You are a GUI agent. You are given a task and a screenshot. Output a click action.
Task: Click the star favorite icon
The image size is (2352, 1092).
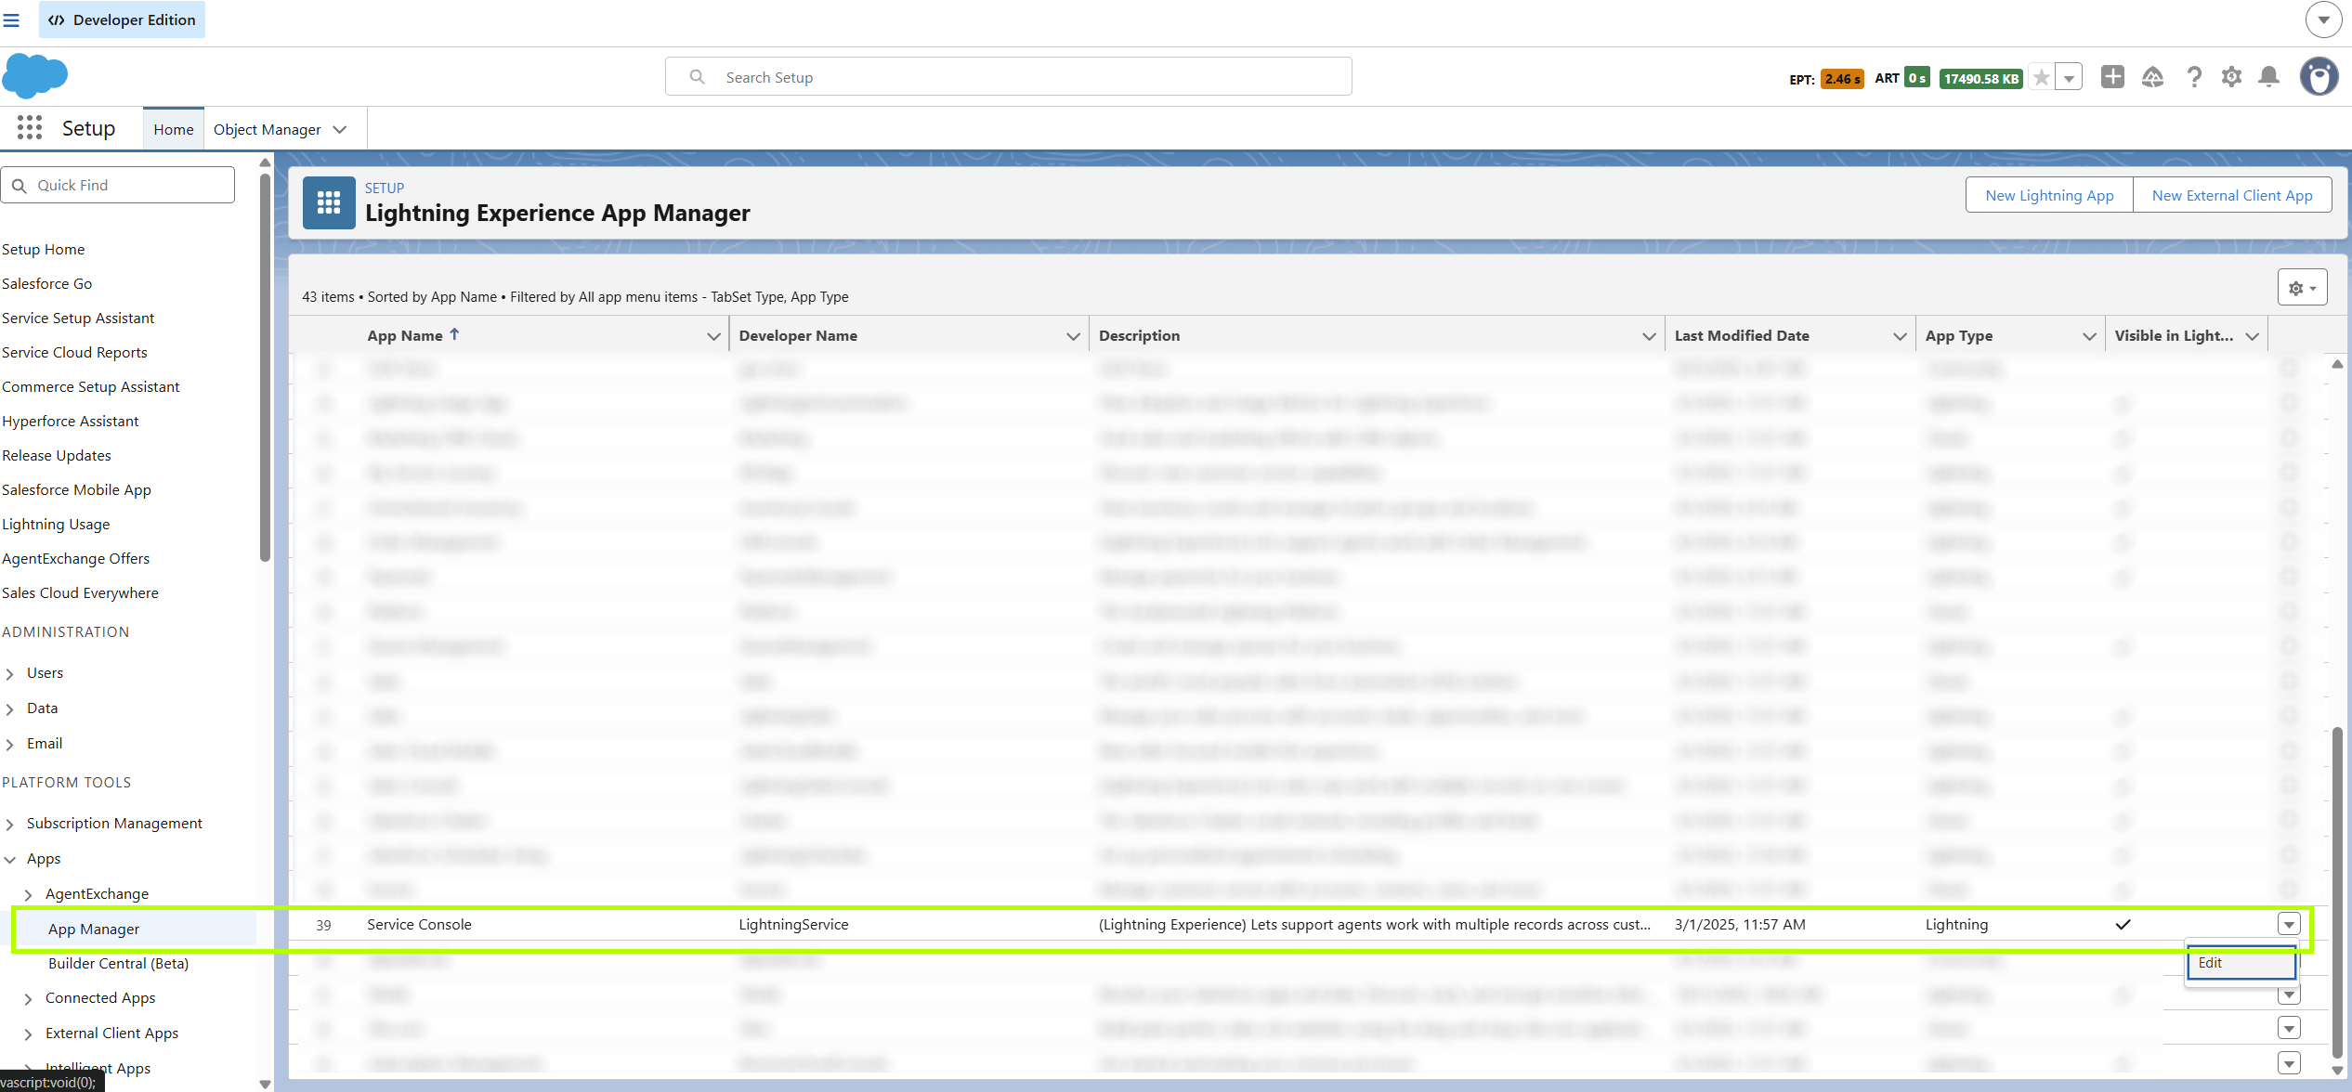click(2042, 78)
